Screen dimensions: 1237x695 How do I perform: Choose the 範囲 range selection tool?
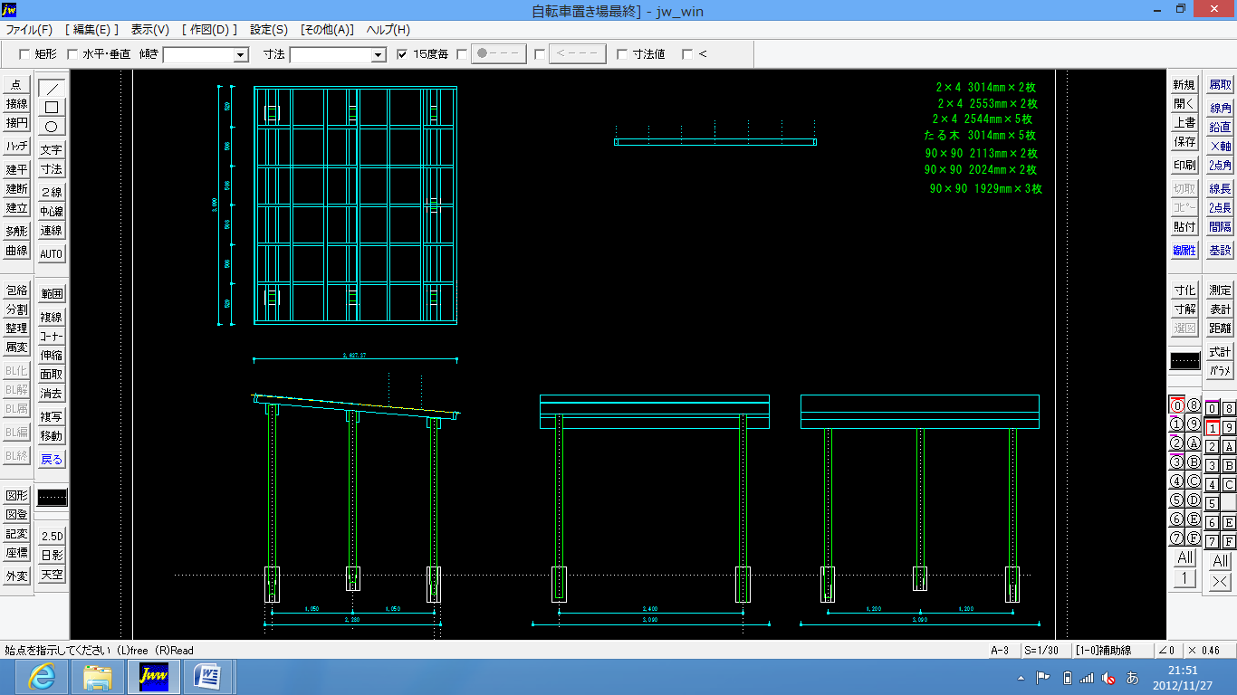coord(52,294)
